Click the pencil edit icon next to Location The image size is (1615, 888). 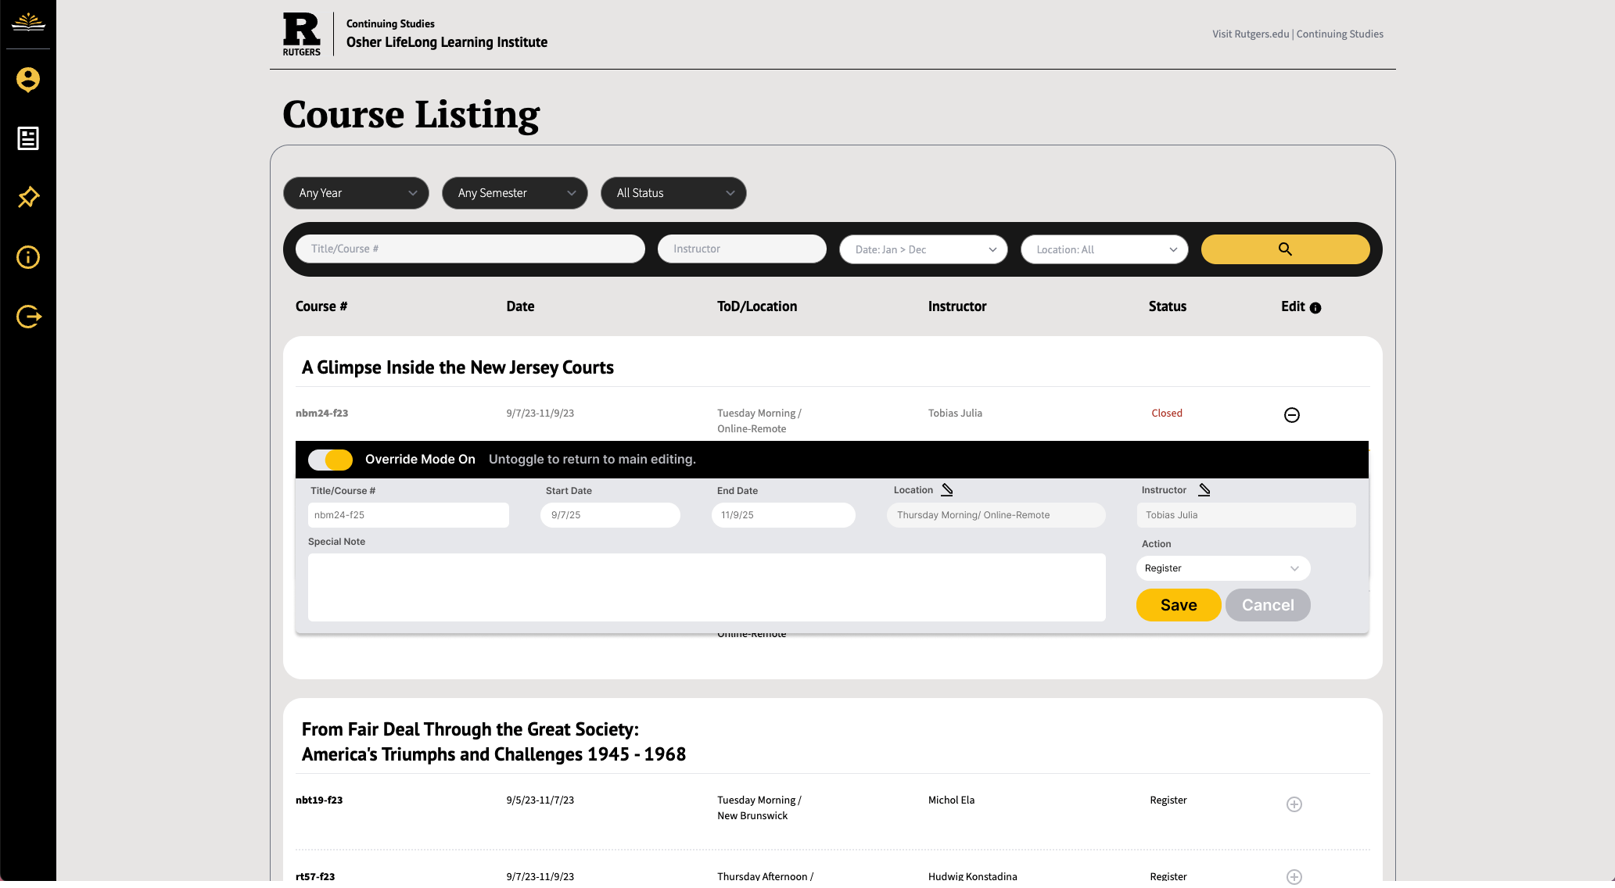tap(947, 489)
